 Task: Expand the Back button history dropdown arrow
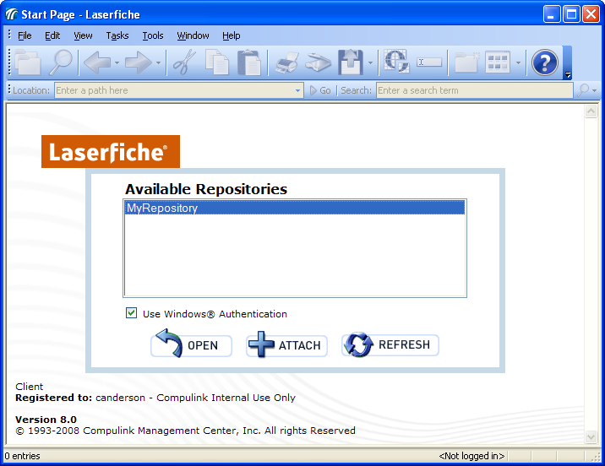coord(117,62)
